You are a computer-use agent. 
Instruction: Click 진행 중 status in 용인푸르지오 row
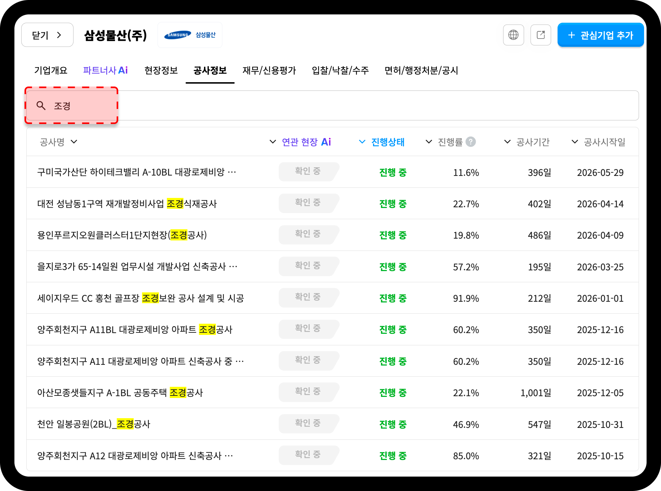tap(393, 235)
